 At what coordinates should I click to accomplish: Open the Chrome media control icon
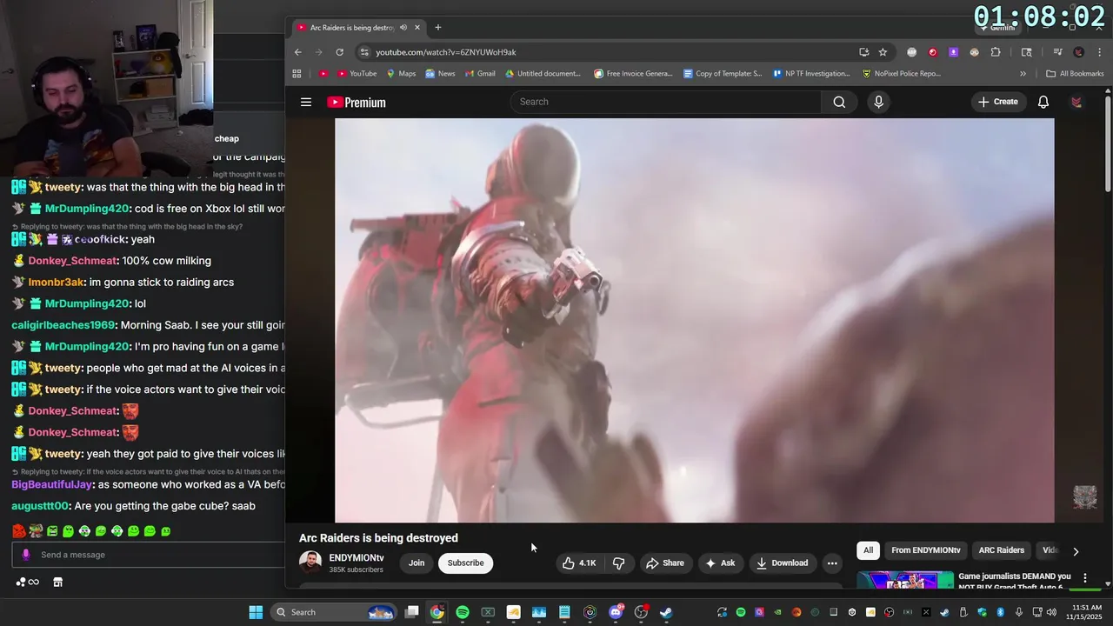[x=1058, y=52]
